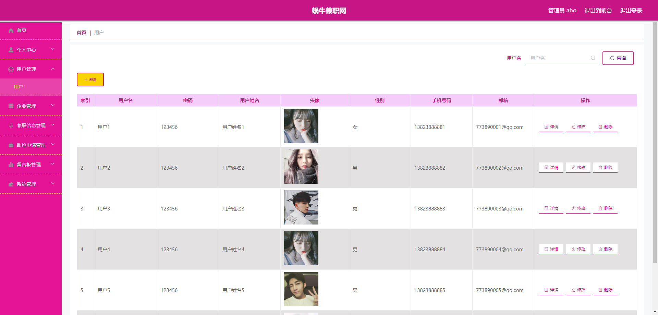658x315 pixels.
Task: Click the magnifier icon inside the 用户名 search field
Action: 593,58
